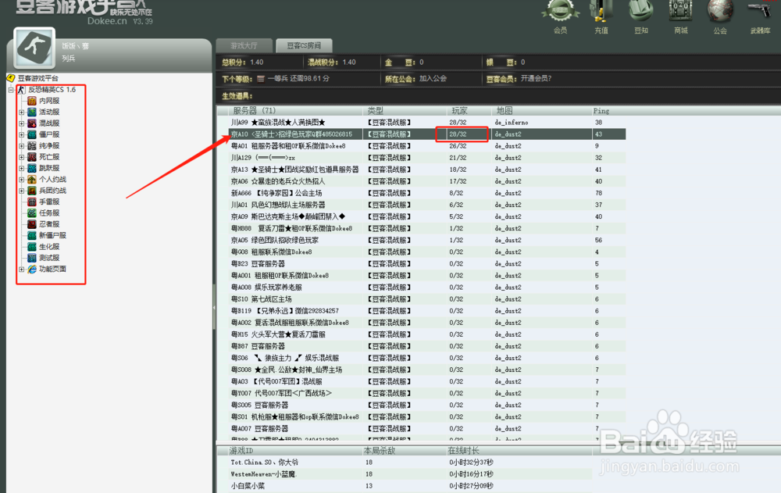The height and width of the screenshot is (493, 781).
Task: Select the 兵团约战 icon in tree
Action: click(x=32, y=191)
